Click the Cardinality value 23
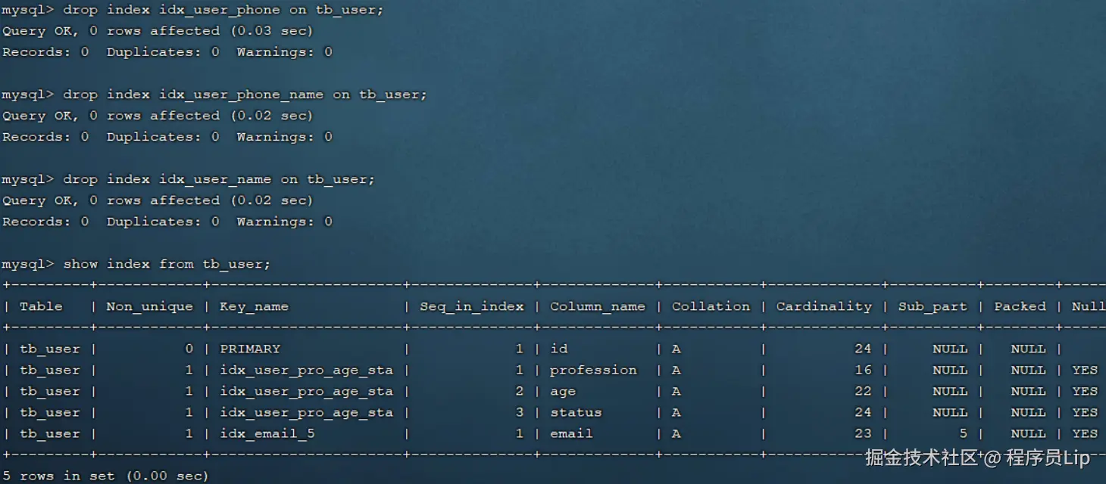The width and height of the screenshot is (1106, 484). pos(863,433)
